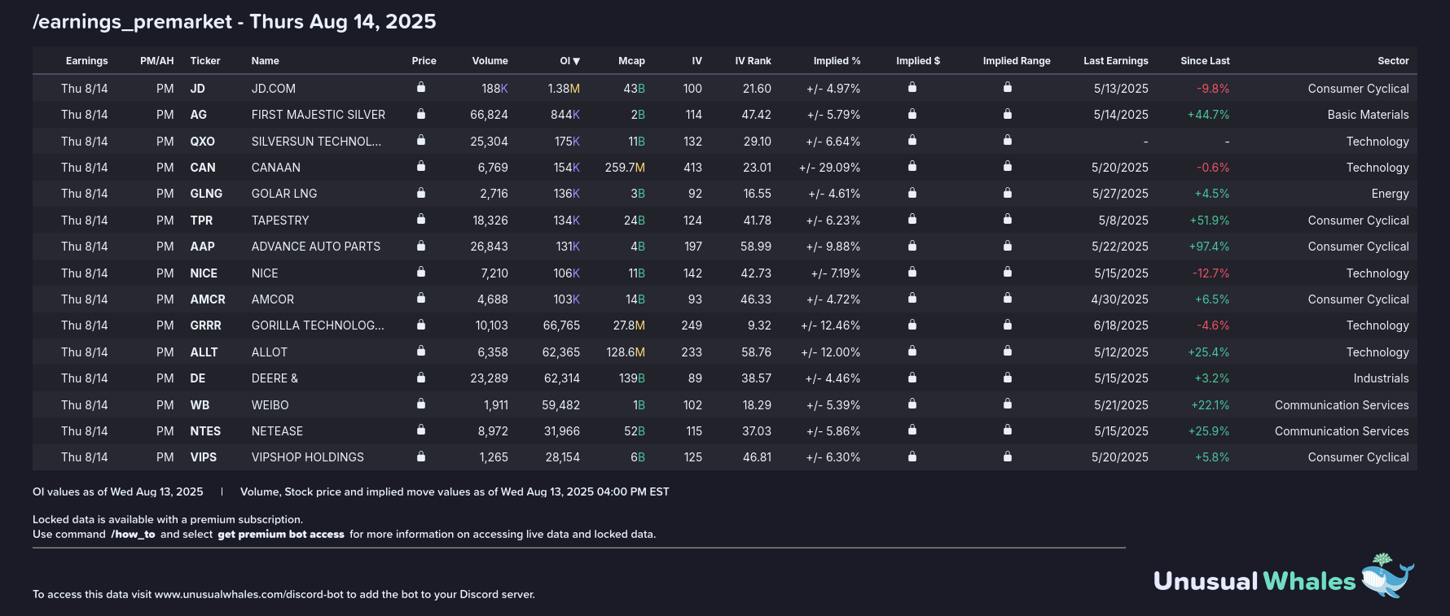Click the GOLAR LNG company name
Screen dimensions: 1450x616
(284, 194)
